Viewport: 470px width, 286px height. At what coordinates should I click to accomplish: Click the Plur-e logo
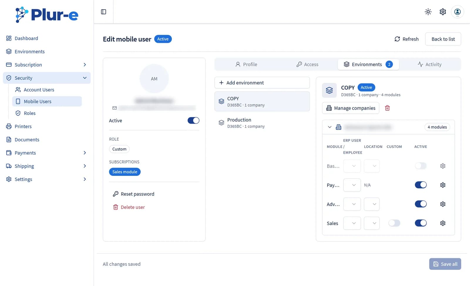(47, 14)
